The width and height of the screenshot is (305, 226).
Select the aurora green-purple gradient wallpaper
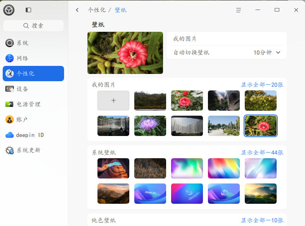click(x=187, y=168)
